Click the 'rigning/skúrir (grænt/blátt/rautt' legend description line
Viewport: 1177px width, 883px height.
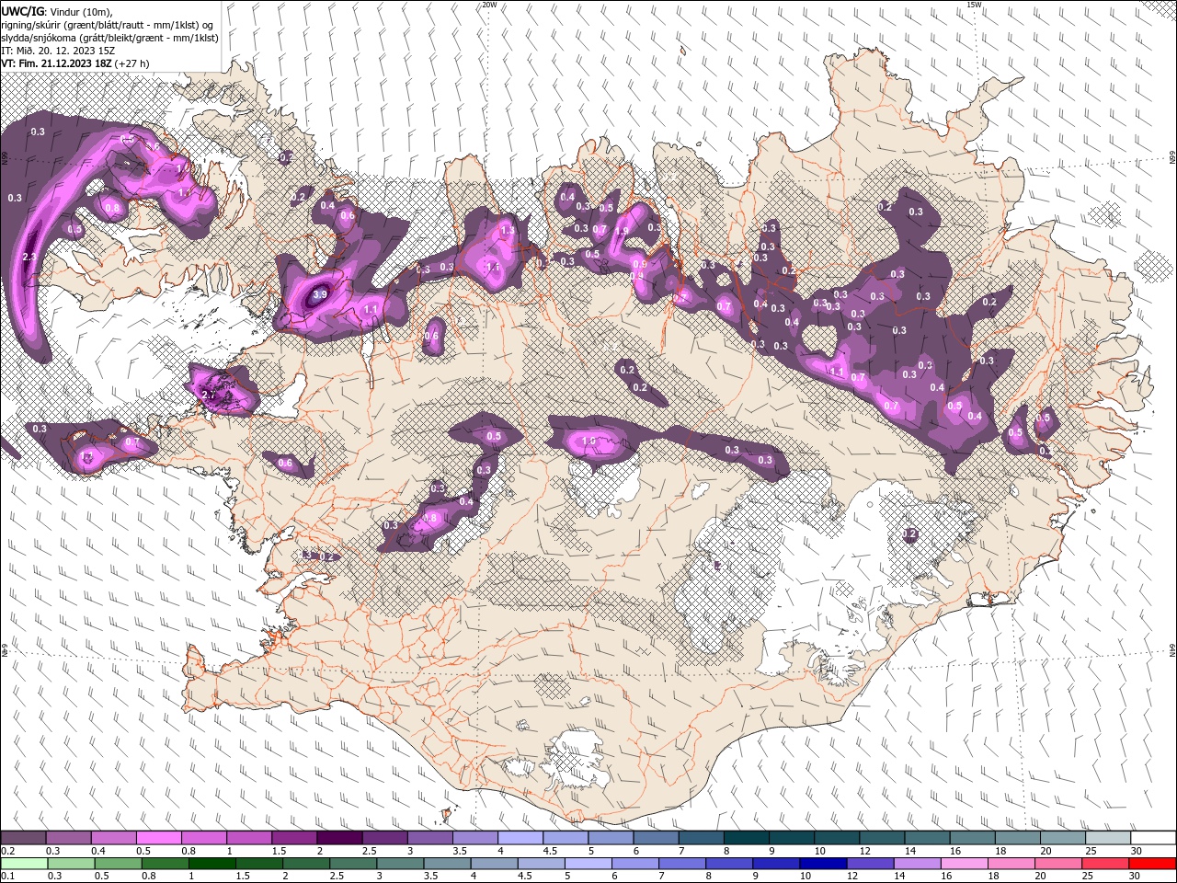tap(108, 24)
